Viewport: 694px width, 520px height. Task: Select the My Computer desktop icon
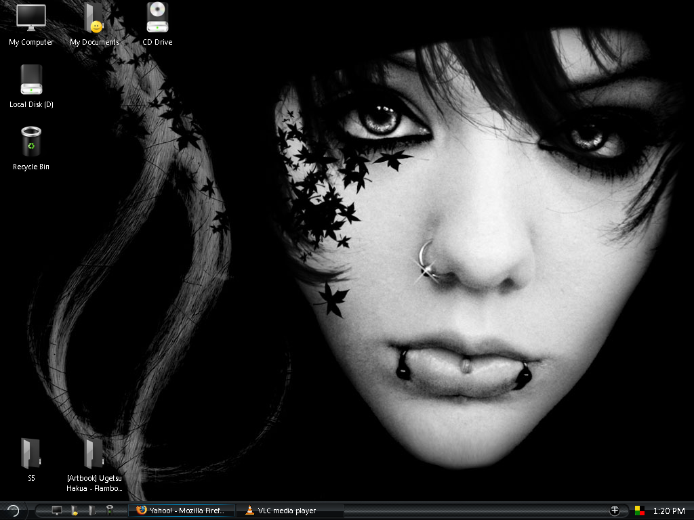coord(31,25)
